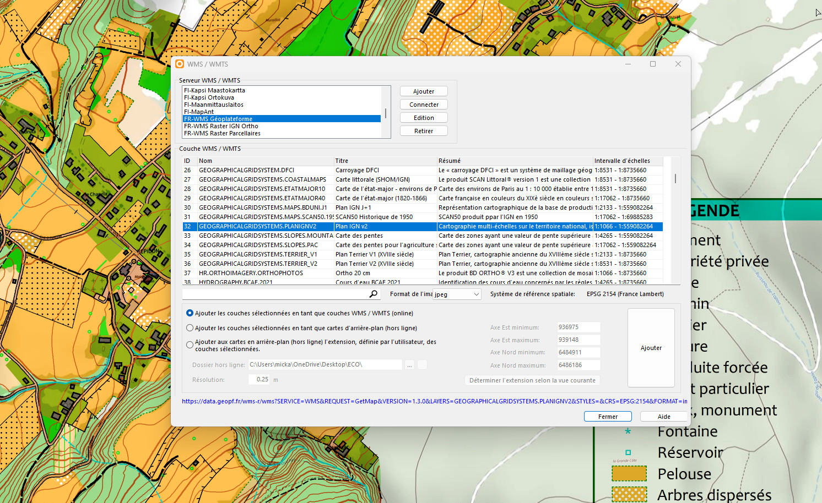Select server FR-WMS Raster Parcellaires
Screen dimensions: 822x503
coord(282,133)
